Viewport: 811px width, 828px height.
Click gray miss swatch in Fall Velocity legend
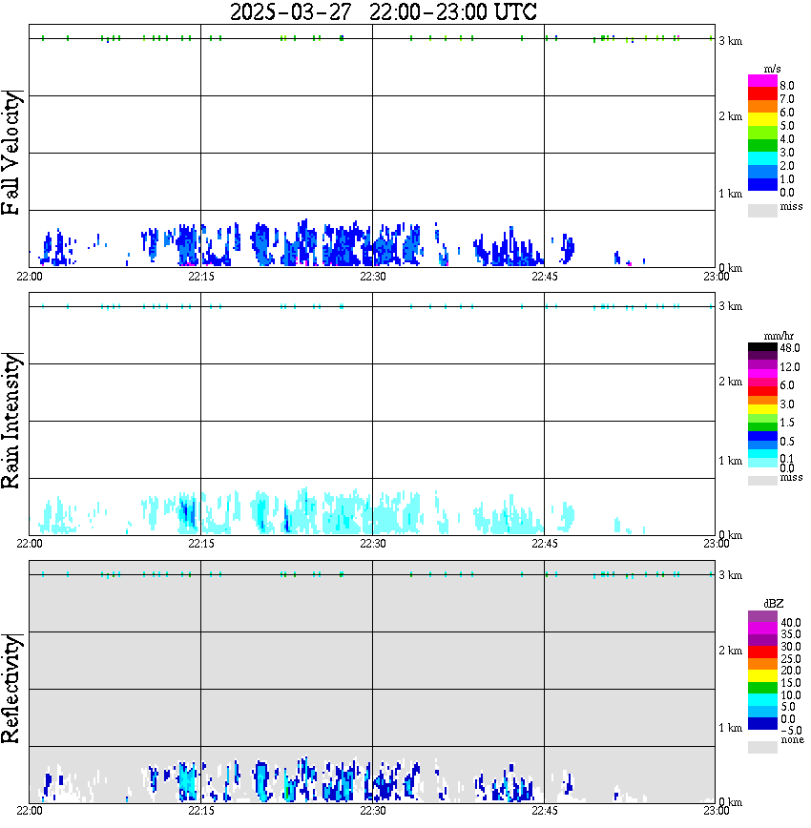(x=762, y=211)
